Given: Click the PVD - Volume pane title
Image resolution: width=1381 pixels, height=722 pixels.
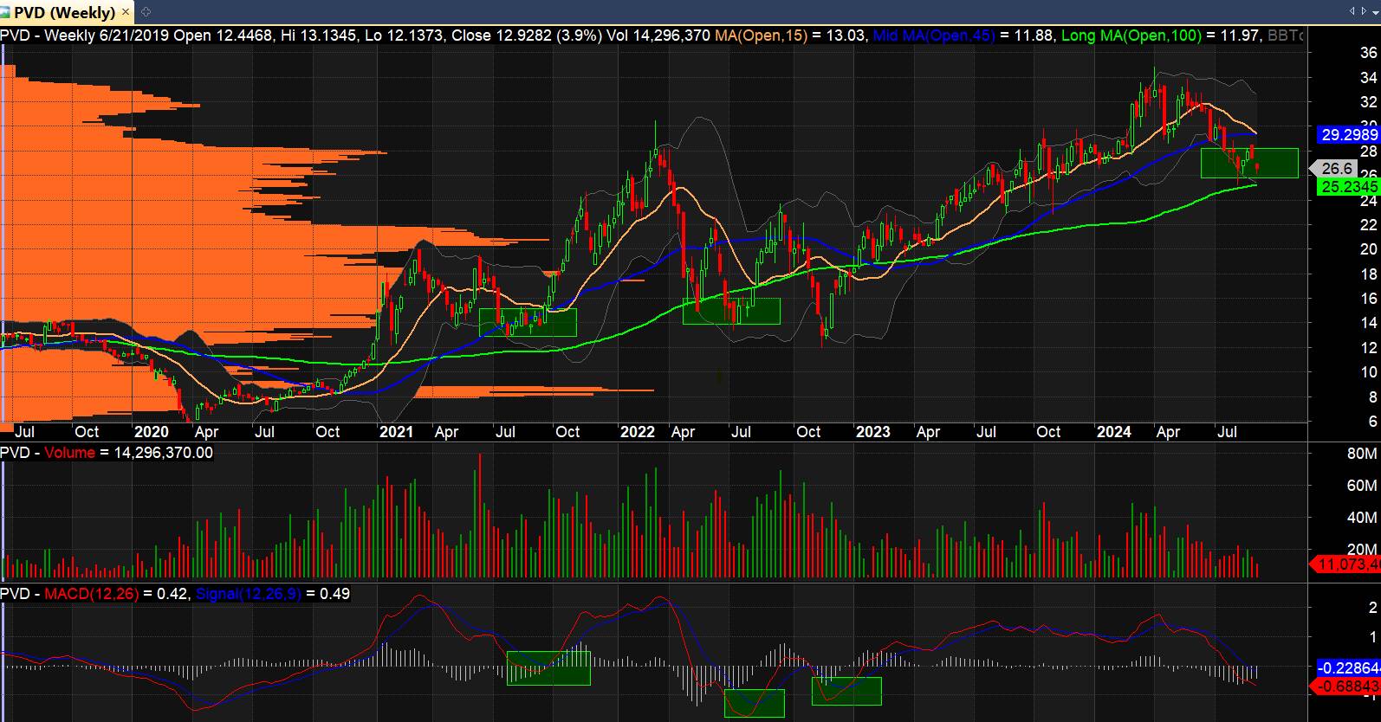Looking at the screenshot, I should point(107,453).
